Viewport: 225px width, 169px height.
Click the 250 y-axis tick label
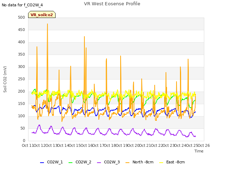tap(21, 79)
